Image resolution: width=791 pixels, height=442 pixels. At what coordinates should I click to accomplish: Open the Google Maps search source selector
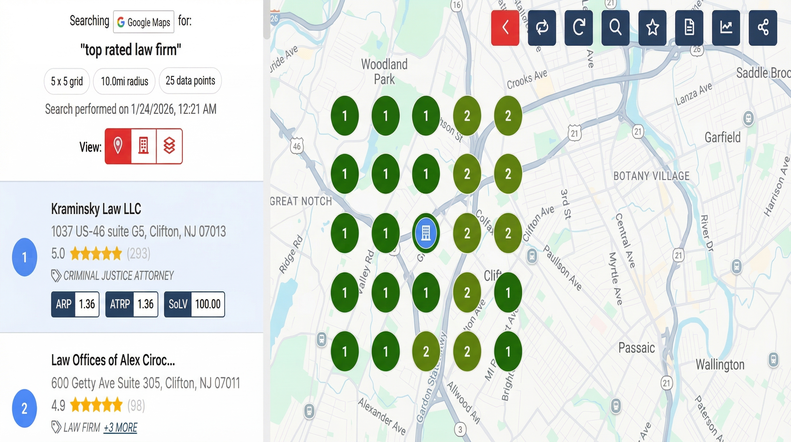(143, 22)
